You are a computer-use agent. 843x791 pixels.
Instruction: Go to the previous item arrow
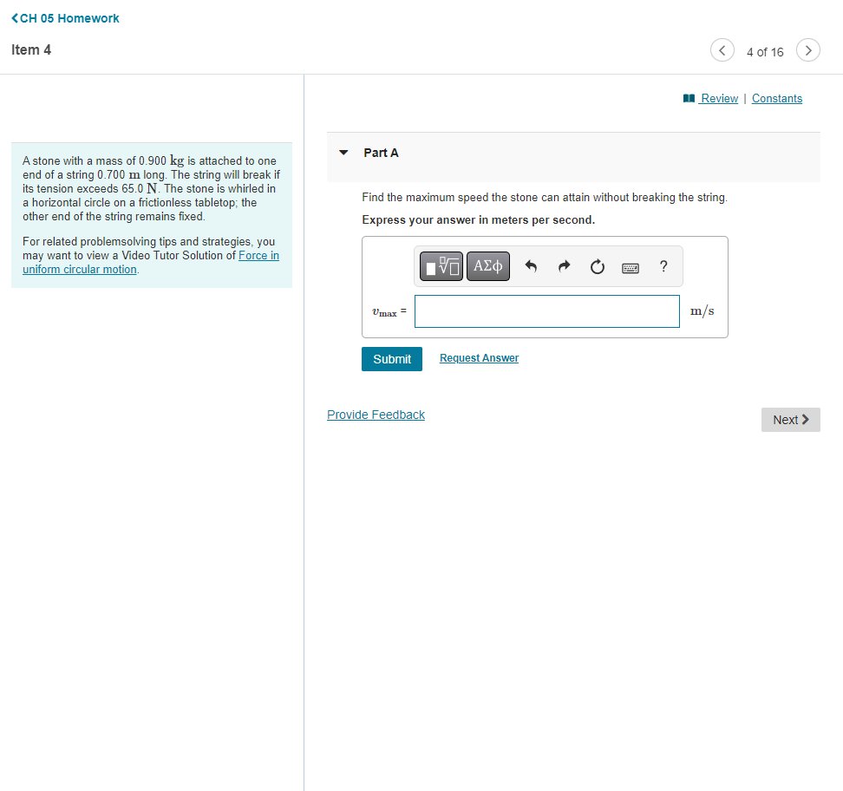[722, 50]
